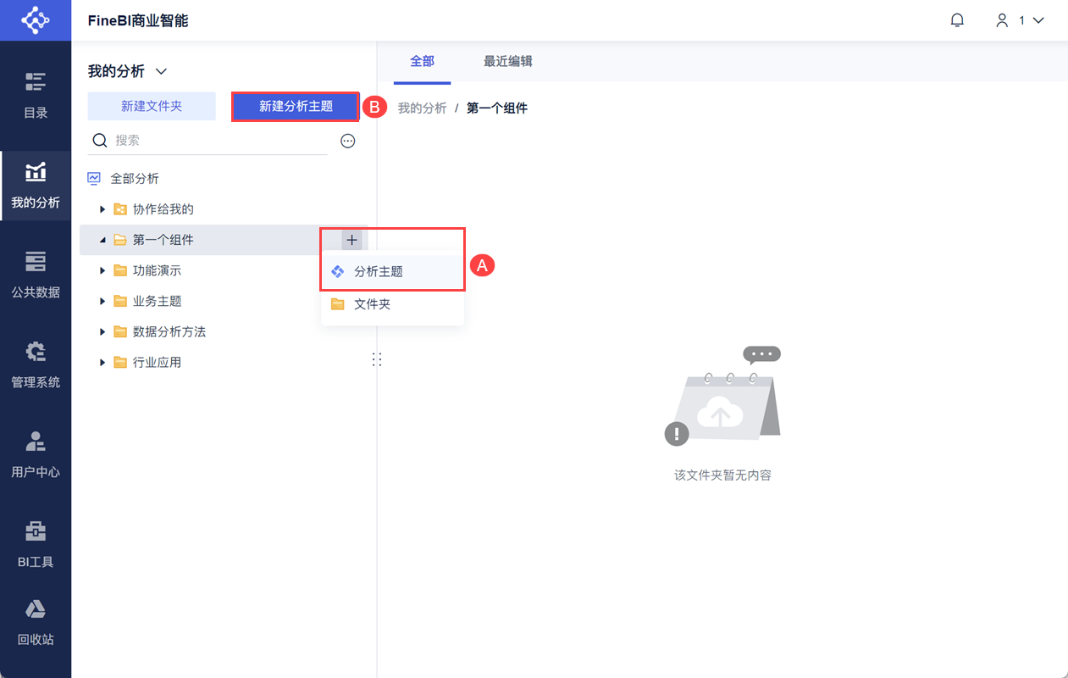Go to 管理系统 management system
The width and height of the screenshot is (1068, 678).
pos(36,364)
